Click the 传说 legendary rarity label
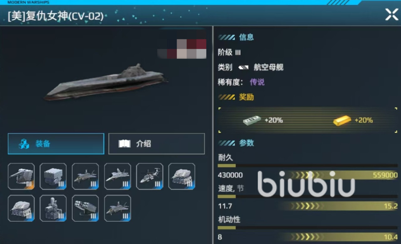 [x=257, y=82]
